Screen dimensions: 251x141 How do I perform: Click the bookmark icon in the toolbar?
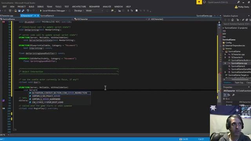tap(136, 11)
